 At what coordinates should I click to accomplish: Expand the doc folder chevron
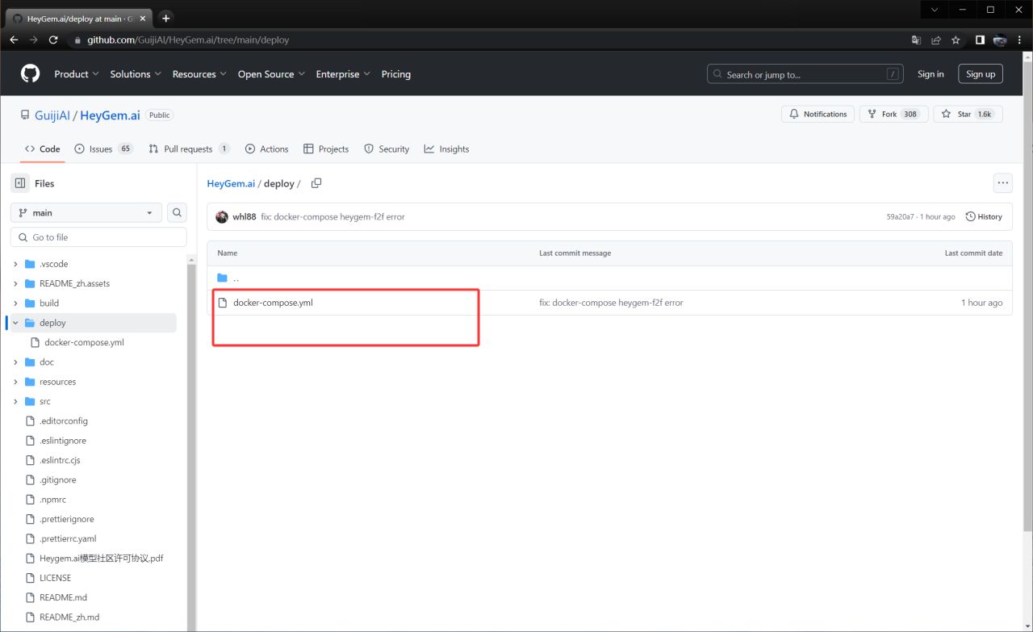click(15, 362)
